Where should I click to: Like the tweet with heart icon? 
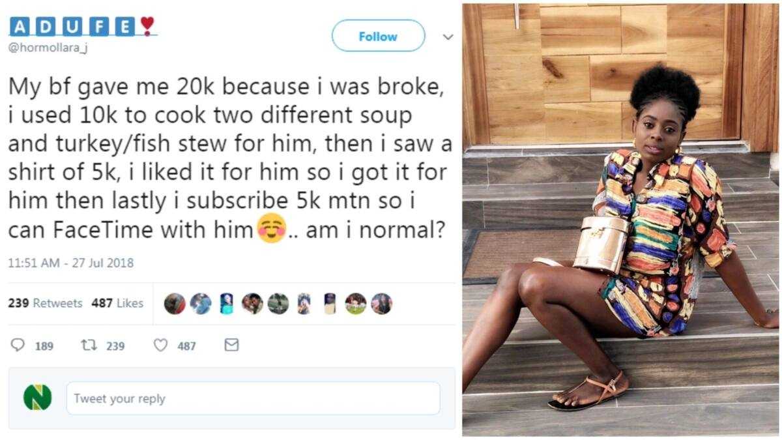[x=160, y=345]
